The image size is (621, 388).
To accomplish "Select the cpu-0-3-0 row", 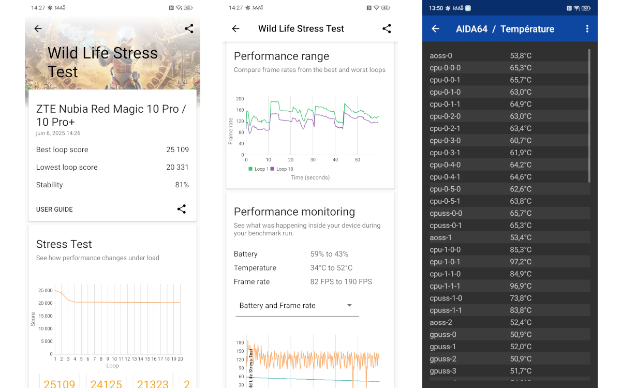I will (509, 140).
